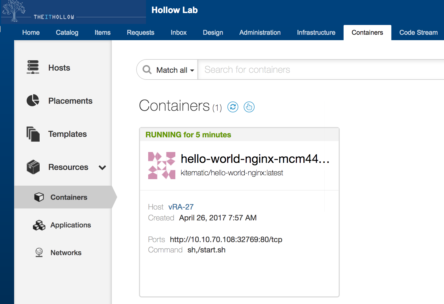Click the Hosts server icon in sidebar
Screen dimensions: 444x304
33,67
